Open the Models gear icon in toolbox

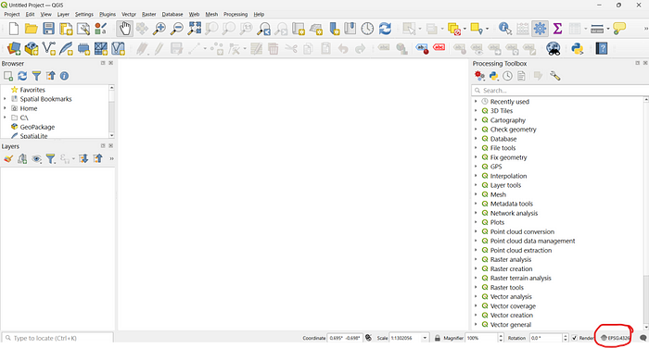pos(479,76)
